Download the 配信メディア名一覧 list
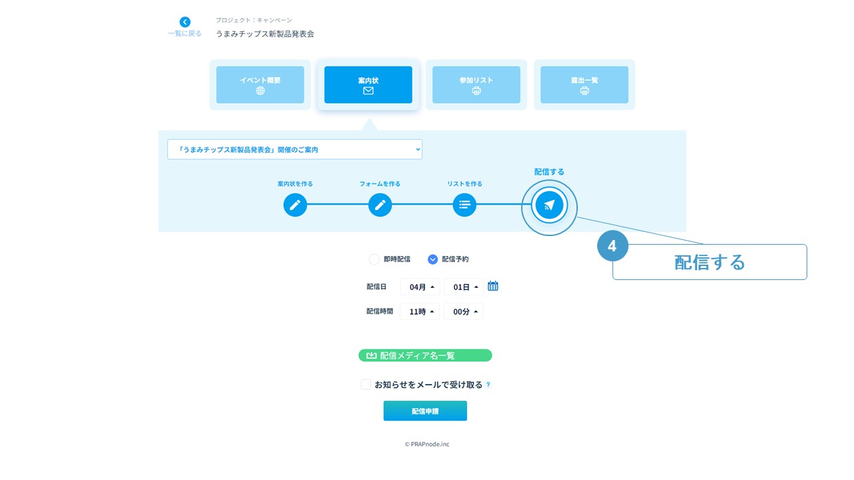This screenshot has height=480, width=854. [425, 355]
